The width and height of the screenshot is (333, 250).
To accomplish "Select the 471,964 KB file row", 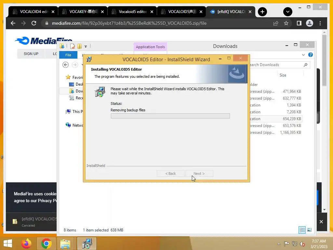I will [x=276, y=91].
